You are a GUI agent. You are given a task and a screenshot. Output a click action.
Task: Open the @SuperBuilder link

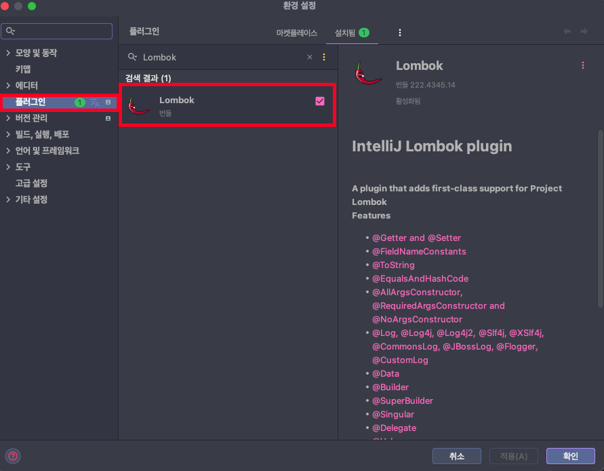coord(403,401)
